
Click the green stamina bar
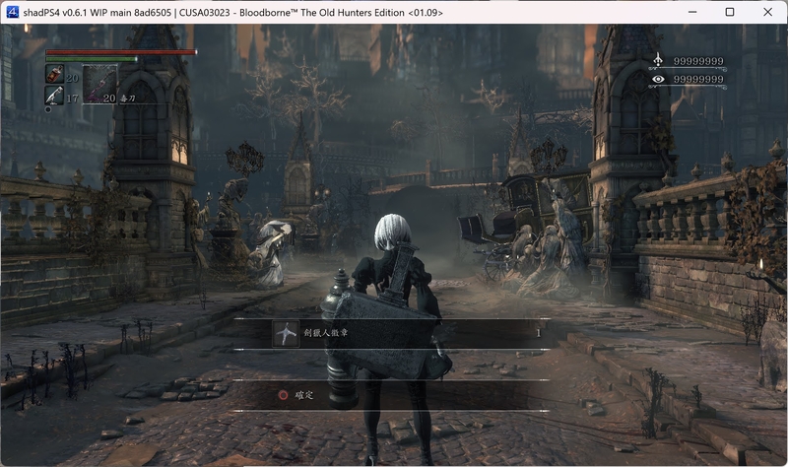click(92, 59)
